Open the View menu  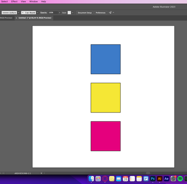pyautogui.click(x=23, y=1)
